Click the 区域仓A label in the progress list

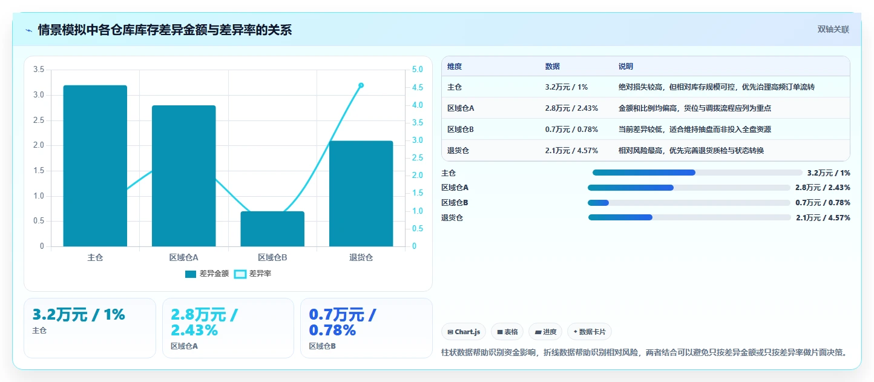point(455,188)
